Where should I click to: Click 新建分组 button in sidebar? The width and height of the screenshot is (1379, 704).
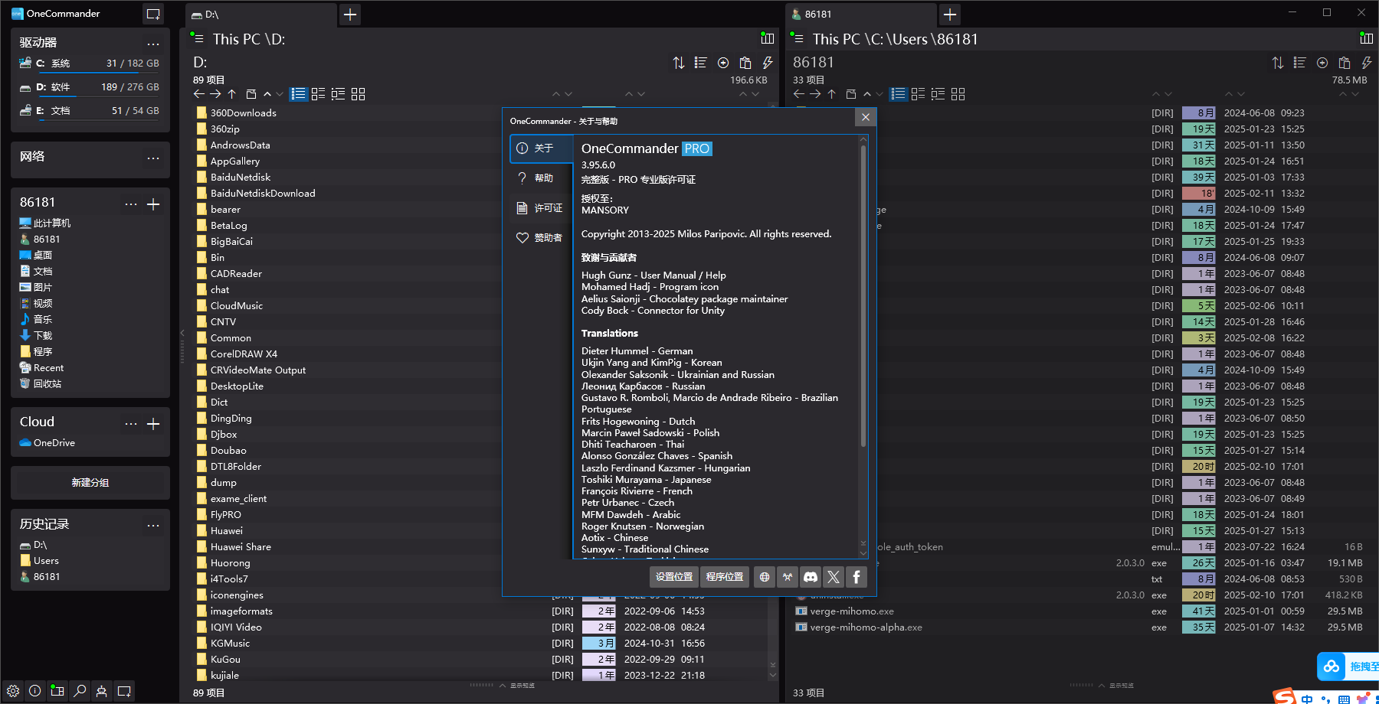90,483
